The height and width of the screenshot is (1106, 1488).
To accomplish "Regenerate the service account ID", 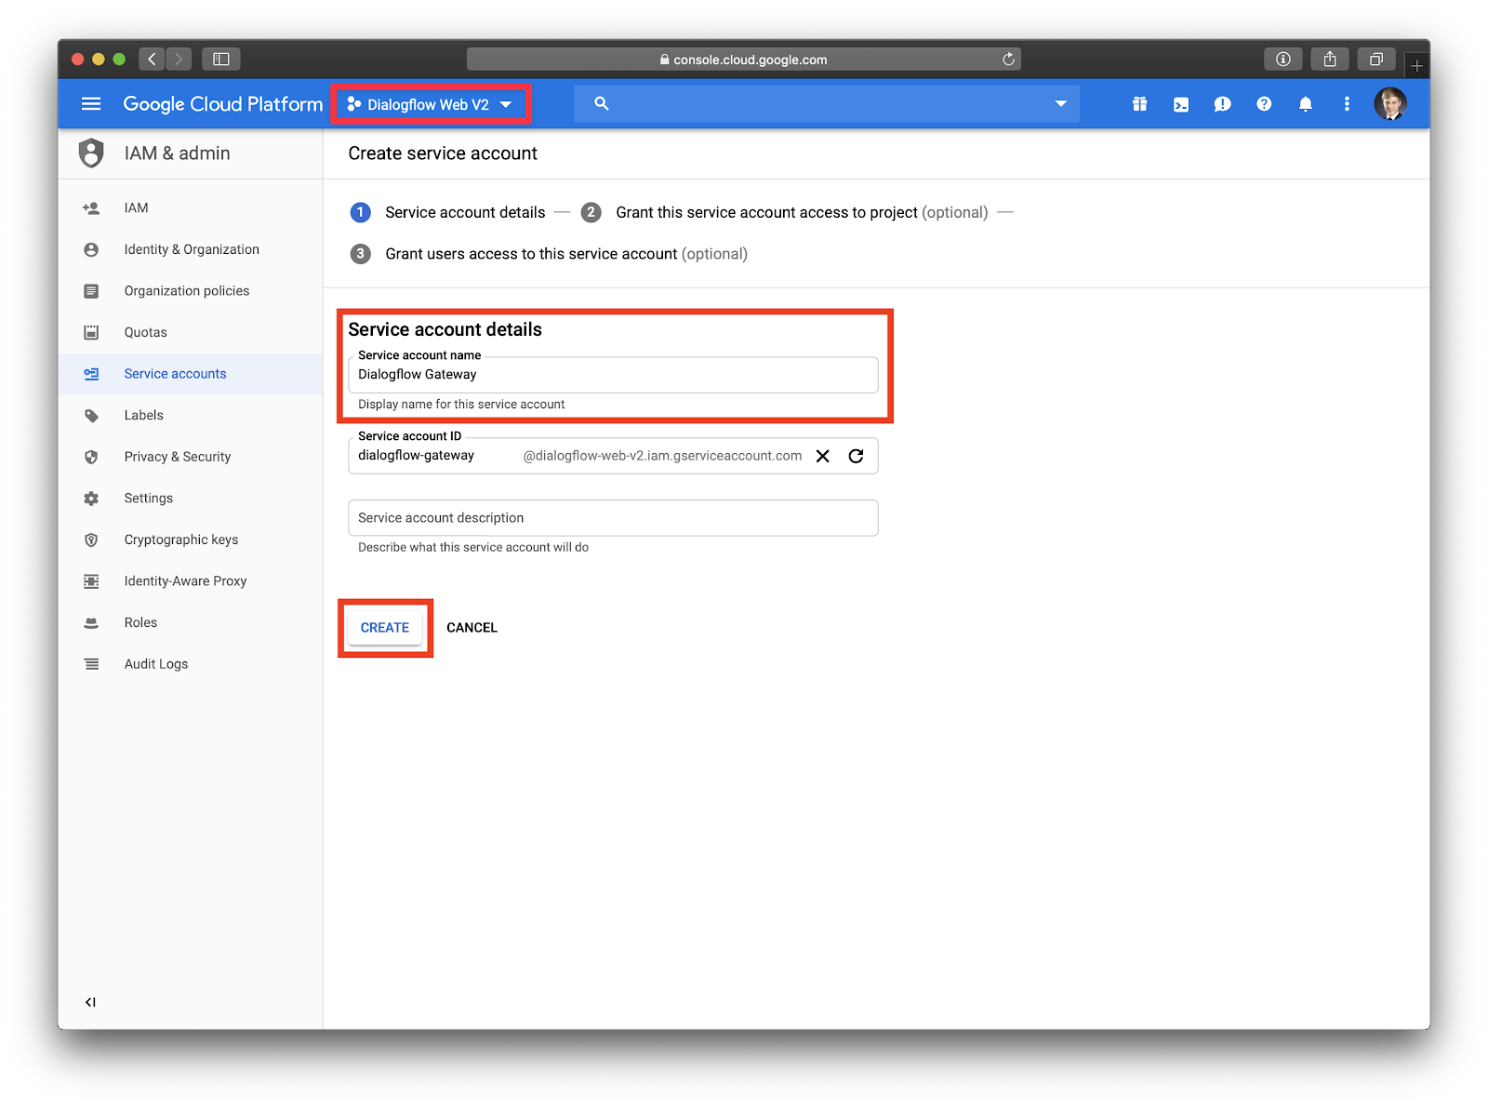I will click(857, 456).
